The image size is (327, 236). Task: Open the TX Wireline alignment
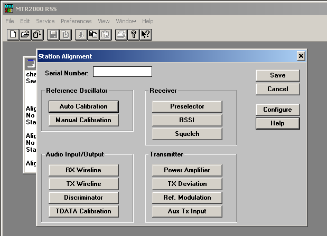pyautogui.click(x=83, y=184)
